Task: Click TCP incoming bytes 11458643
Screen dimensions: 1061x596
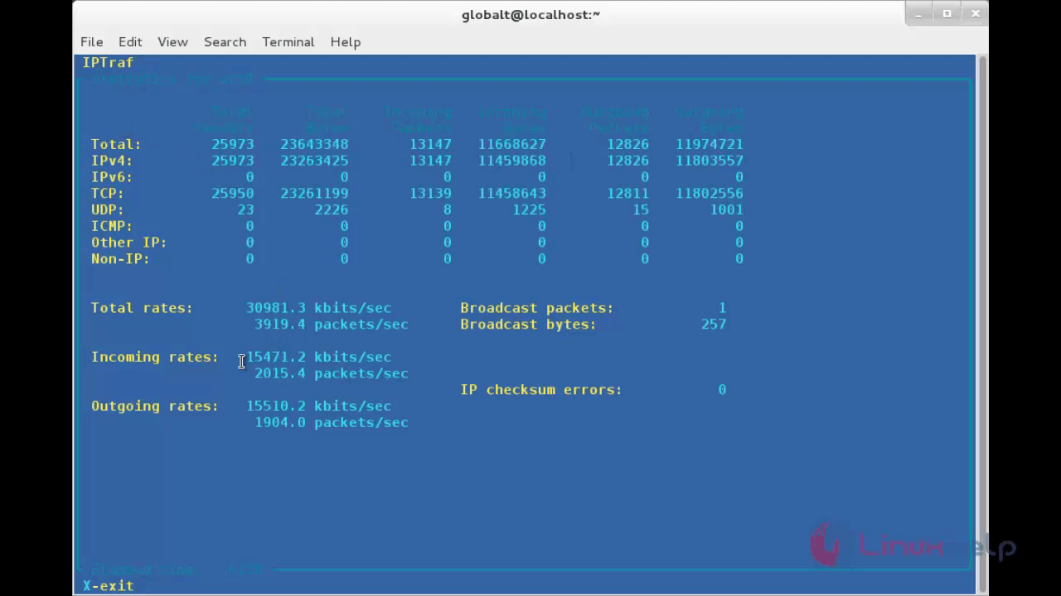Action: pos(512,193)
